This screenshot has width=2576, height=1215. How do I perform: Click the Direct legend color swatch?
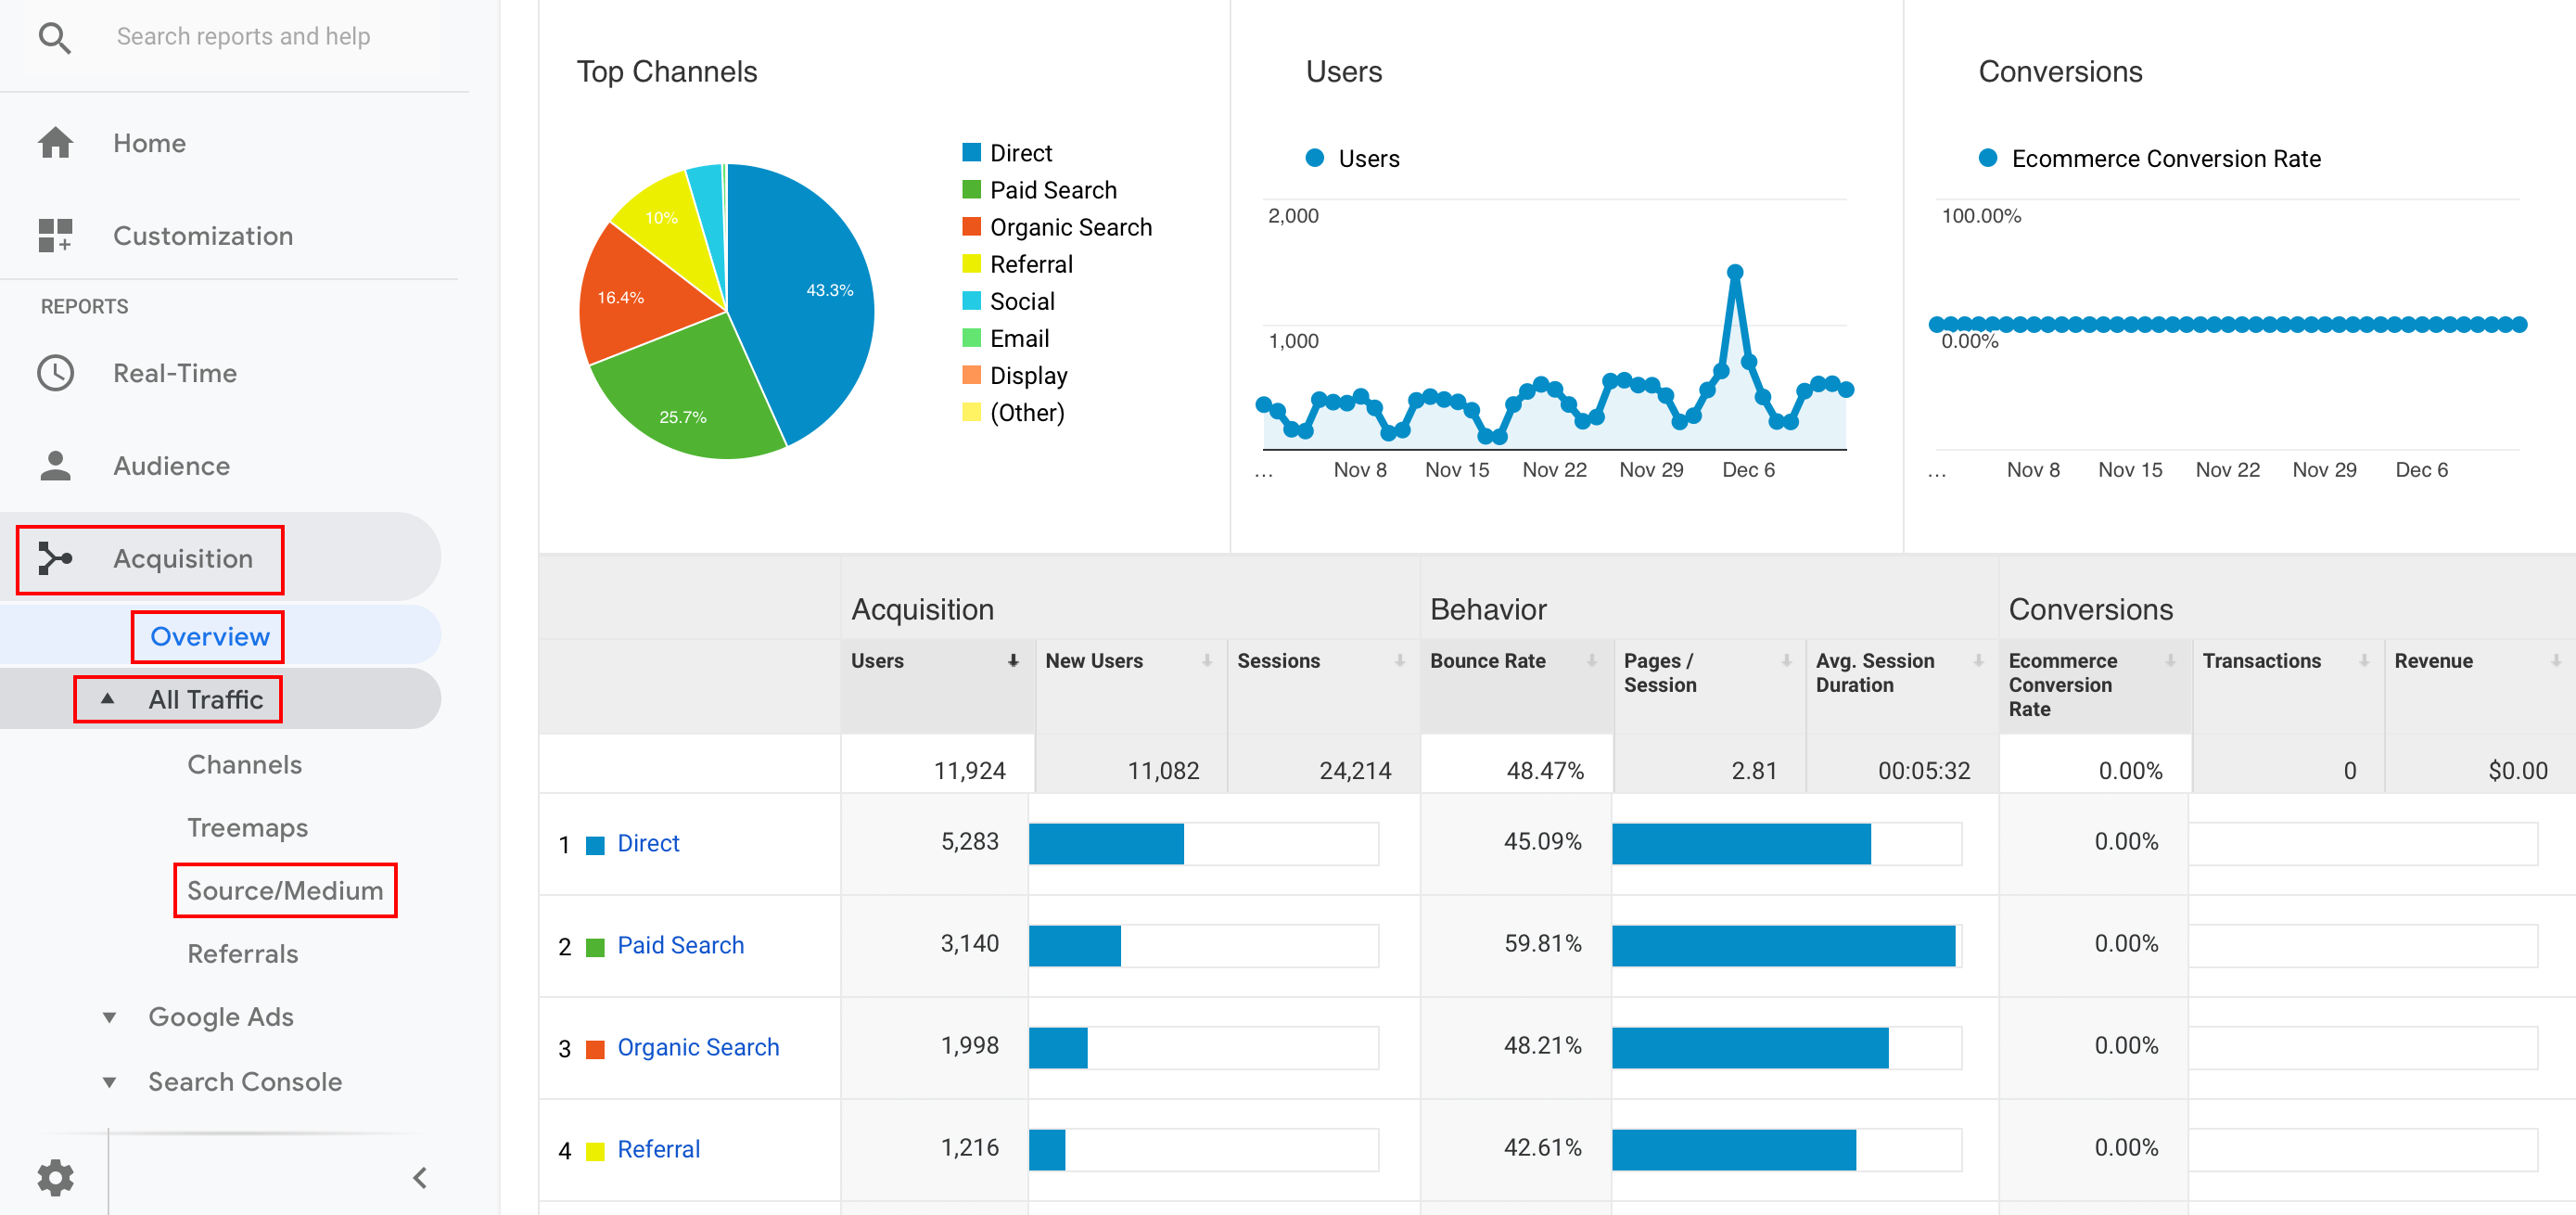(x=970, y=153)
